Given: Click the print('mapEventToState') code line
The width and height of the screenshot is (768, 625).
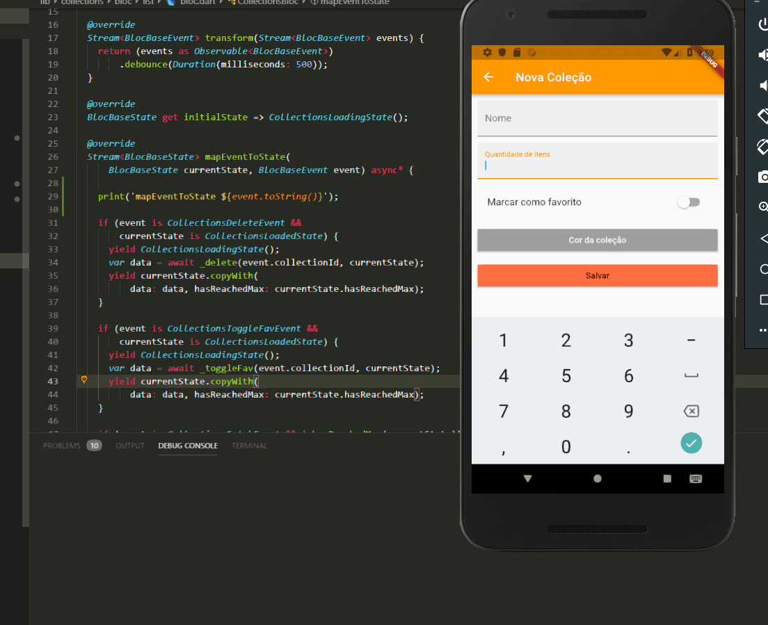Looking at the screenshot, I should coord(218,196).
